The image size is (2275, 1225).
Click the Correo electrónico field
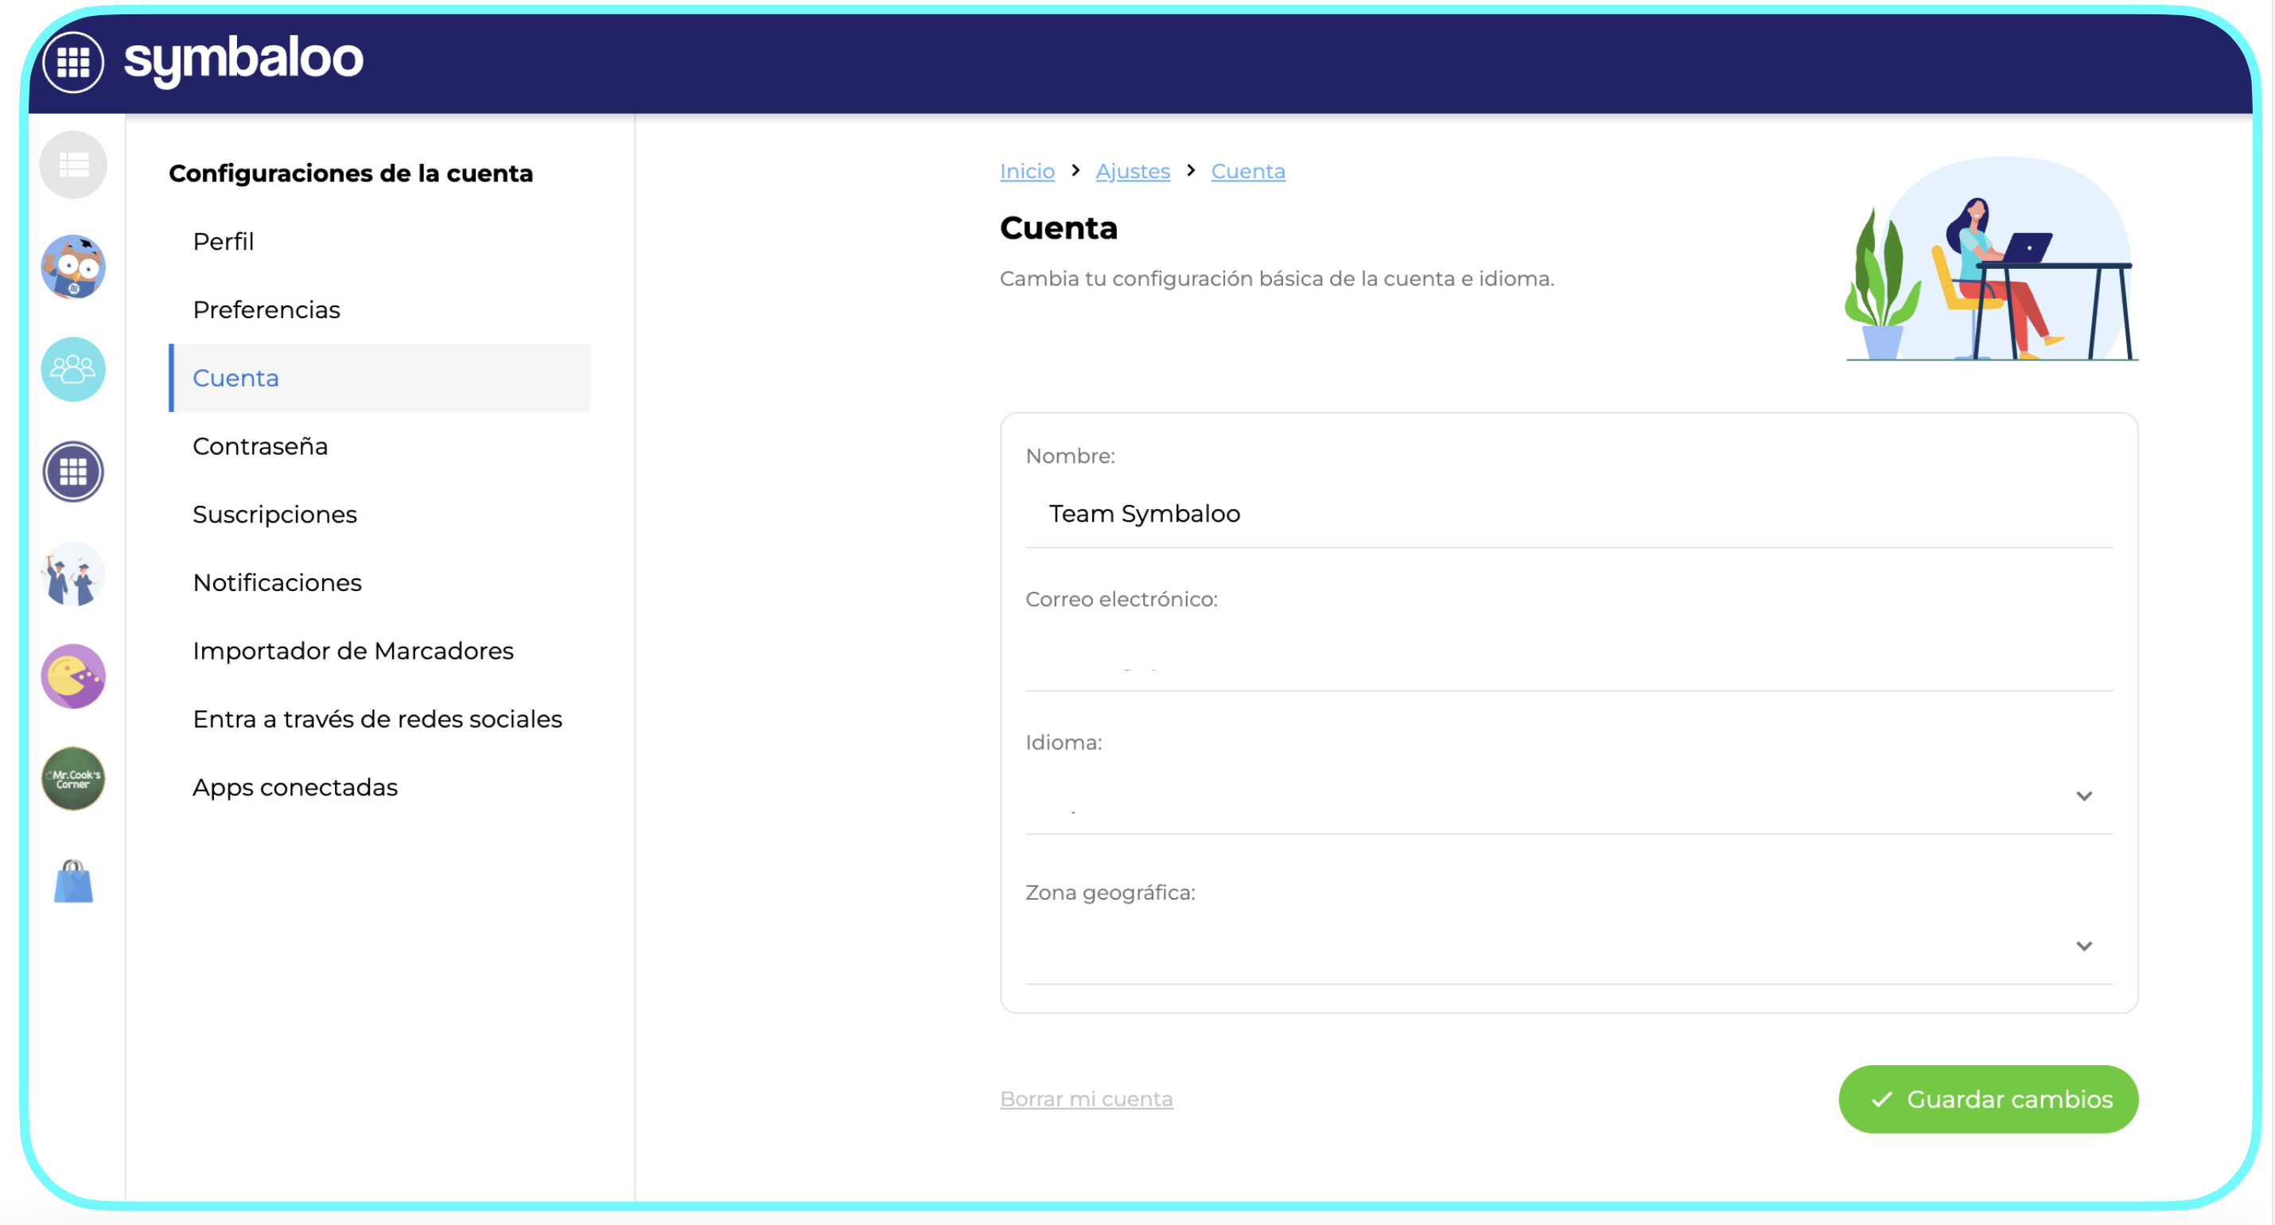pyautogui.click(x=1569, y=657)
